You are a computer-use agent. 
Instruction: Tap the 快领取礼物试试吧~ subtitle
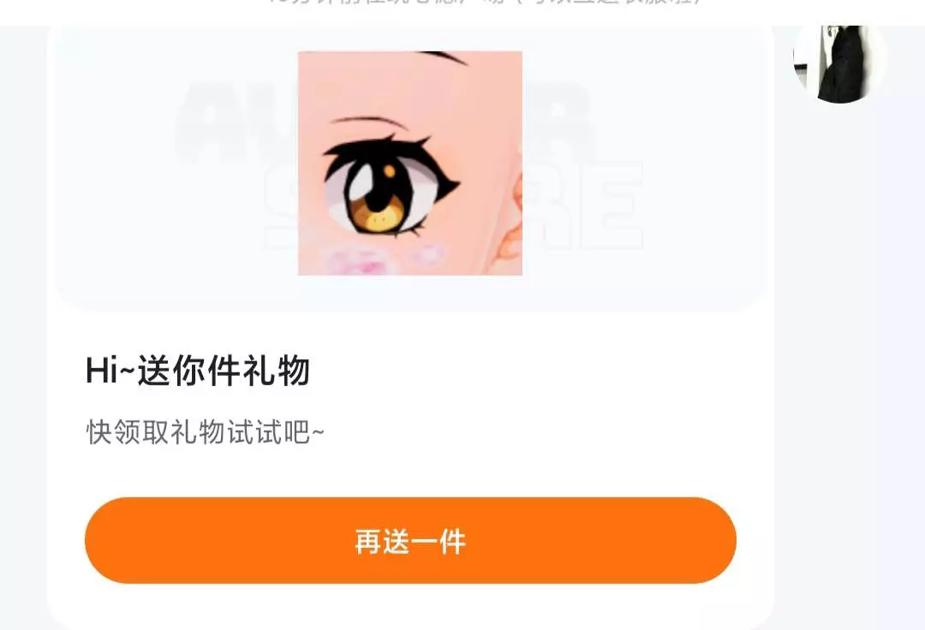pos(205,432)
